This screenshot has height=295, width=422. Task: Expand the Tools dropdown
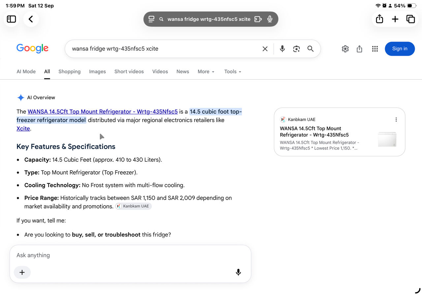(x=233, y=72)
